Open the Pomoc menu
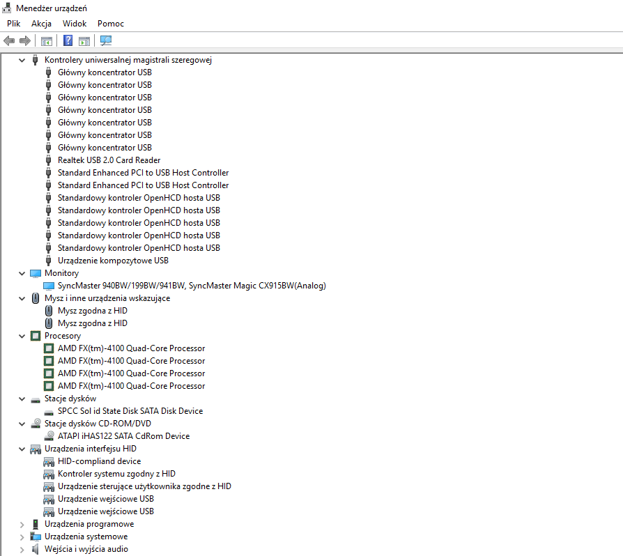Image resolution: width=623 pixels, height=556 pixels. (x=111, y=24)
